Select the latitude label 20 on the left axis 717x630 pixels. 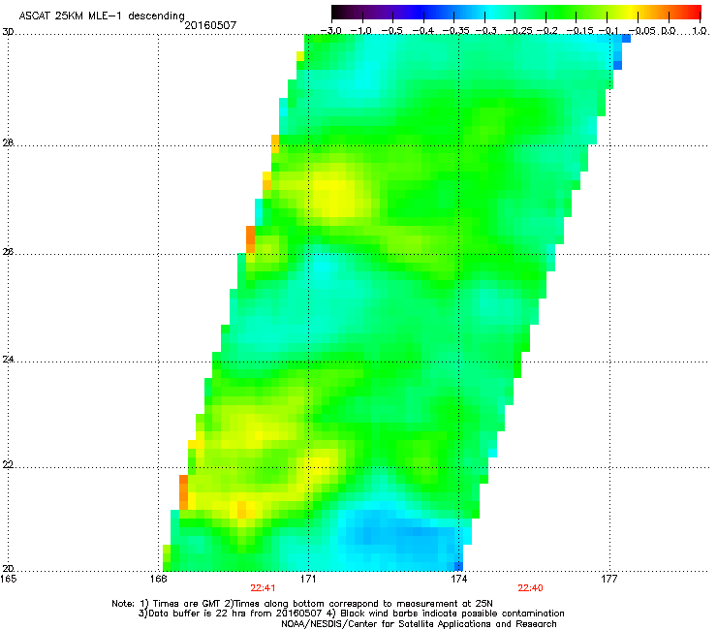pos(8,569)
